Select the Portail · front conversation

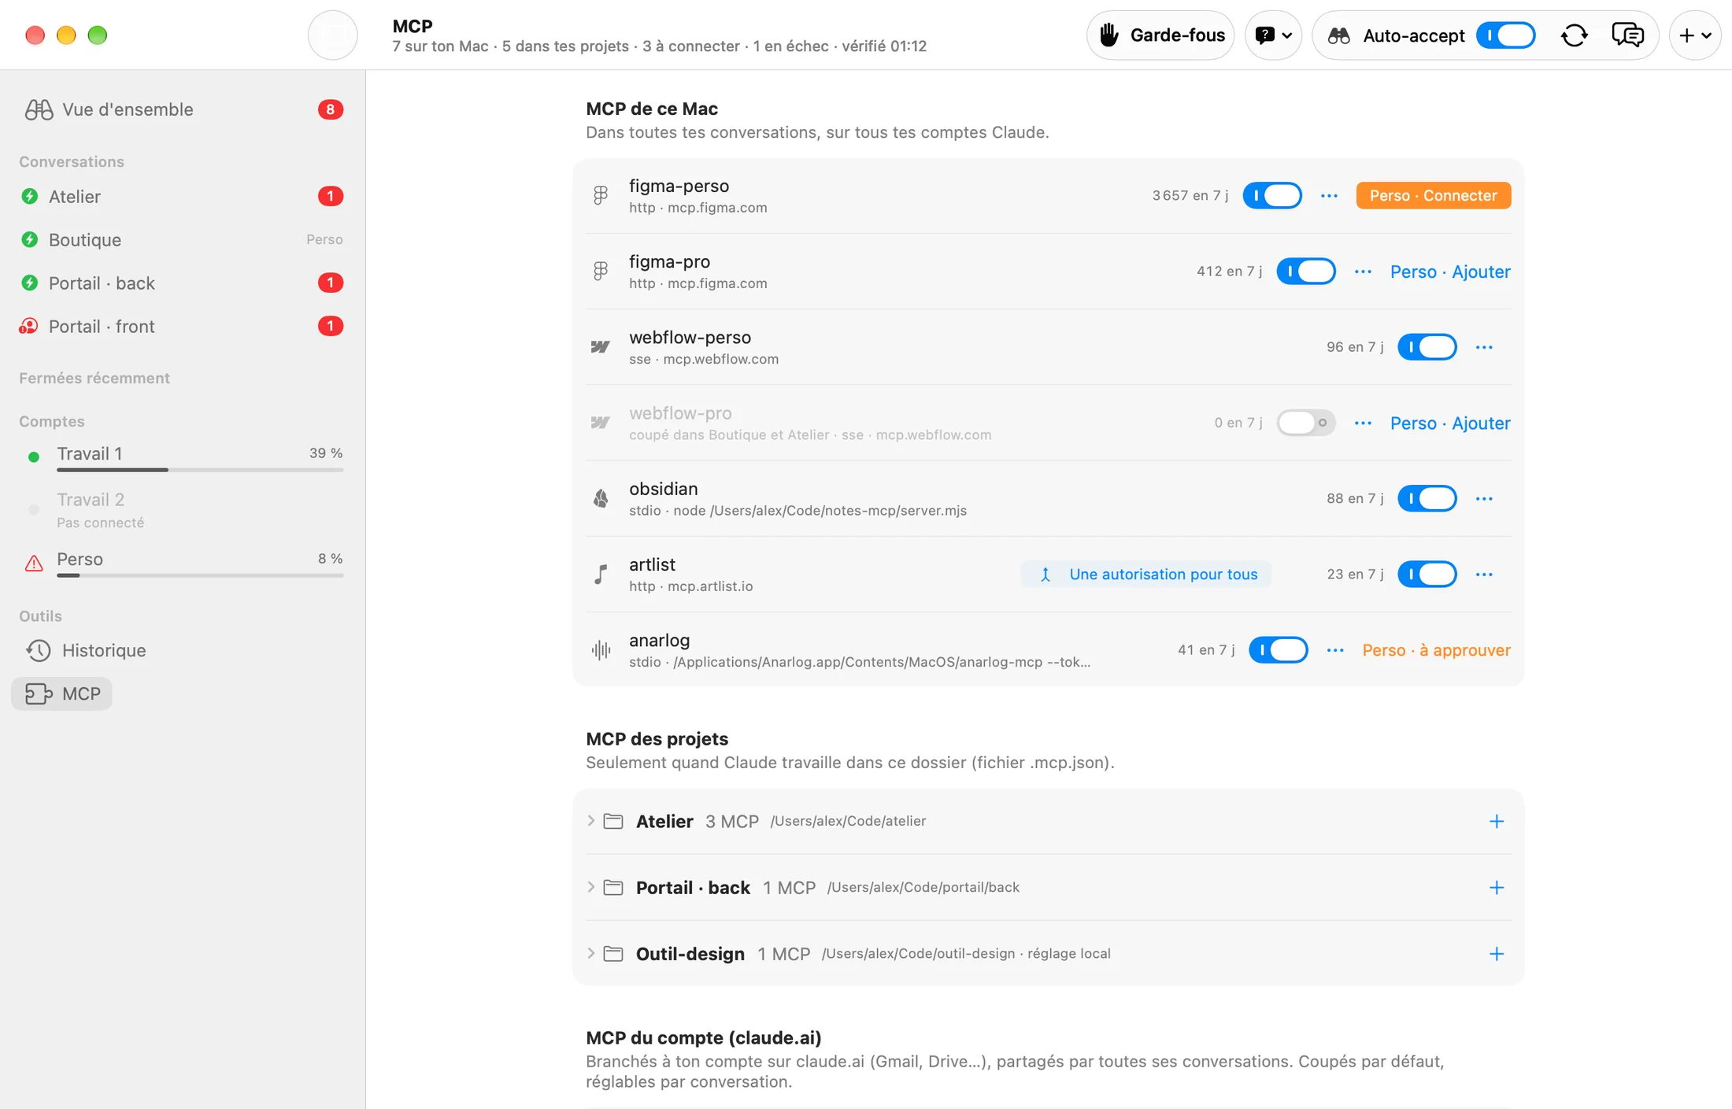[183, 326]
